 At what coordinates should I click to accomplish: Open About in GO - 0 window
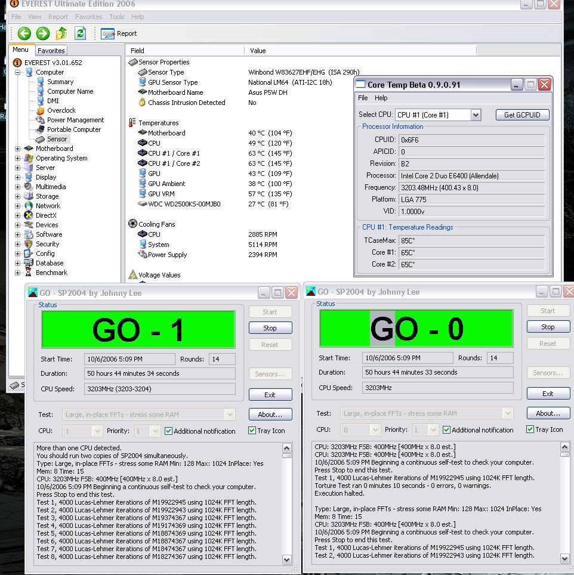point(548,413)
